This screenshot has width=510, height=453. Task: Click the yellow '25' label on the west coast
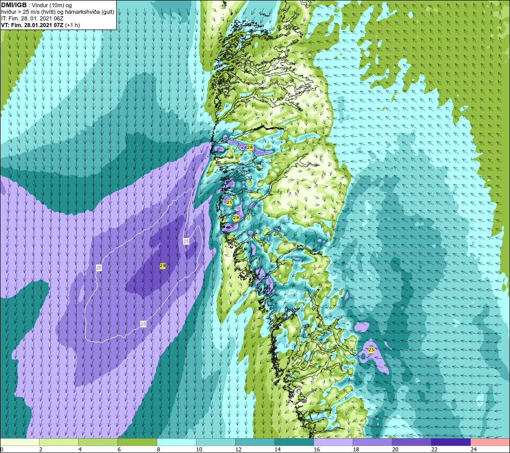[x=229, y=202]
